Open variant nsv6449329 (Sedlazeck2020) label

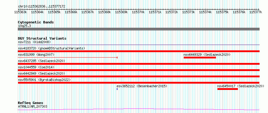point(207,55)
